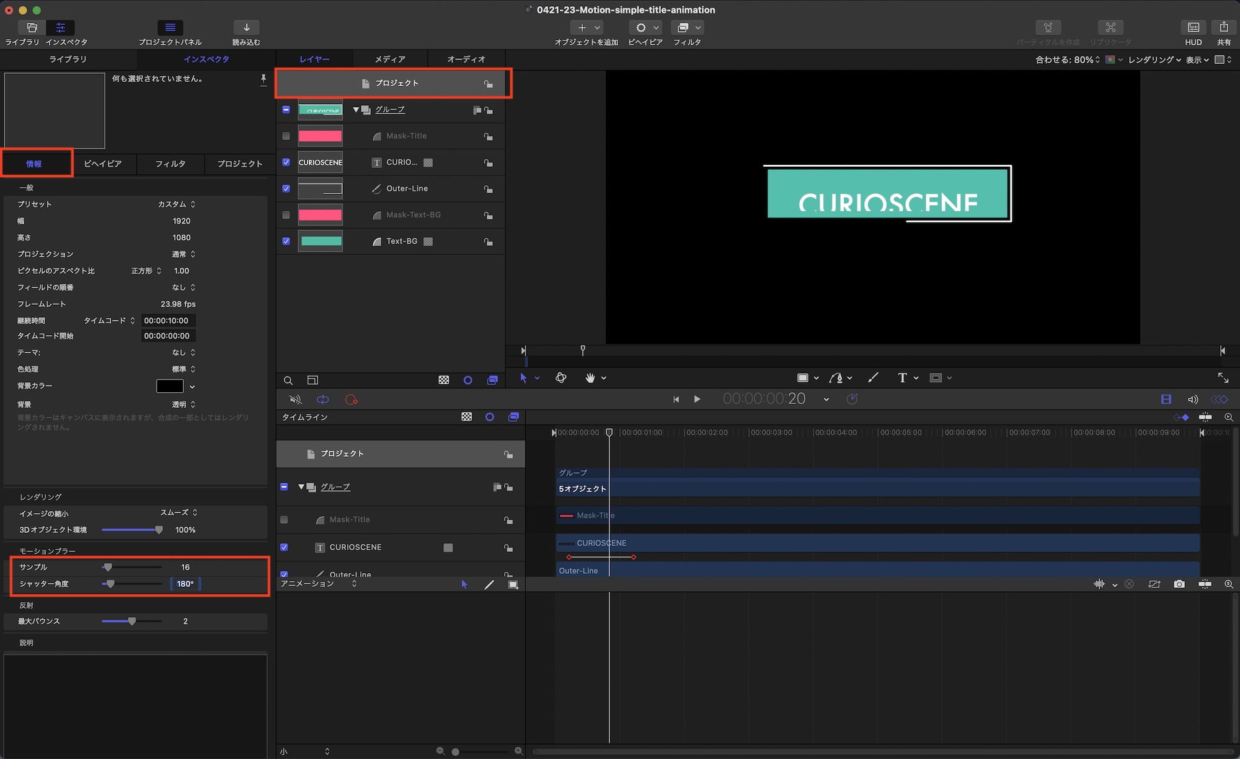Click the HUD icon in toolbar
Screen dimensions: 1240x759
[1193, 28]
